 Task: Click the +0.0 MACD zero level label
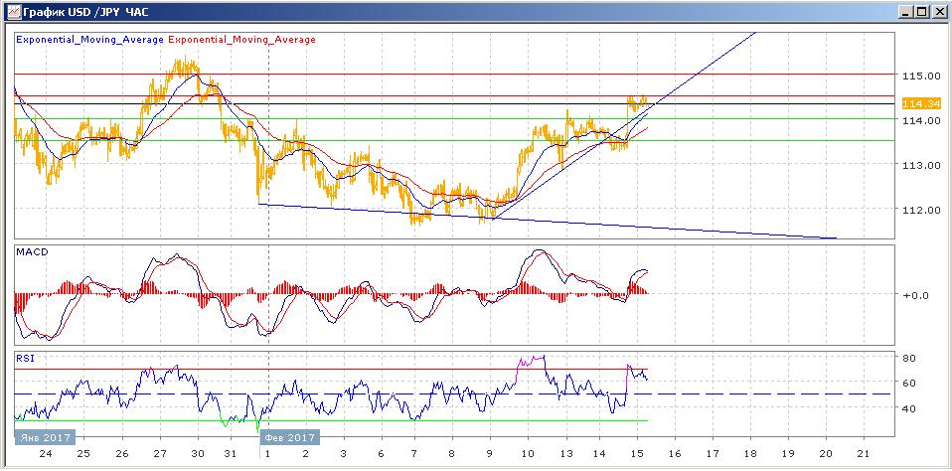(914, 295)
